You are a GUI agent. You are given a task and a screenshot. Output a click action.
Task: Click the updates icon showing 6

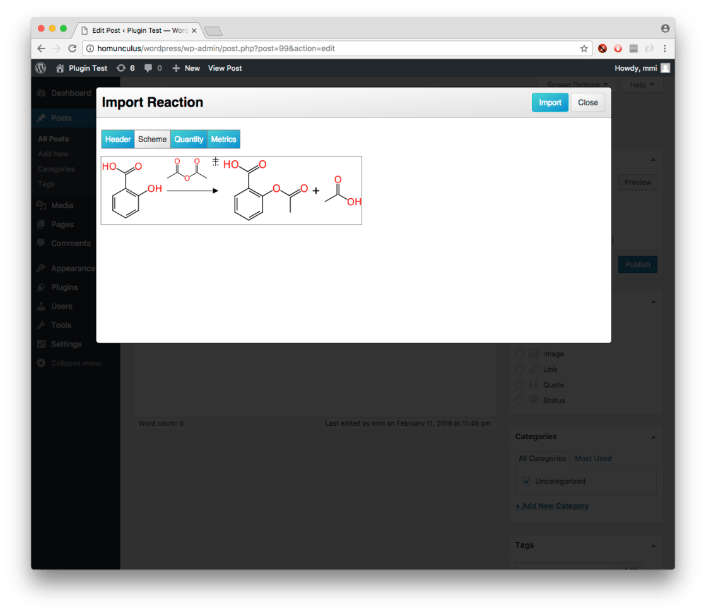[x=121, y=68]
